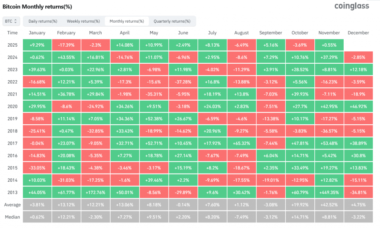The width and height of the screenshot is (380, 228).
Task: Select the Average row label
Action: coord(13,204)
